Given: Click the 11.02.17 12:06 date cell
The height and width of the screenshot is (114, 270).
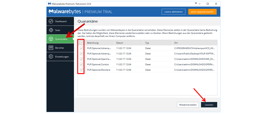Looking at the screenshot, I should [x=124, y=70].
